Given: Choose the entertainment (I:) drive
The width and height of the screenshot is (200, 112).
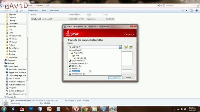Looking at the screenshot, I should click(x=78, y=74).
